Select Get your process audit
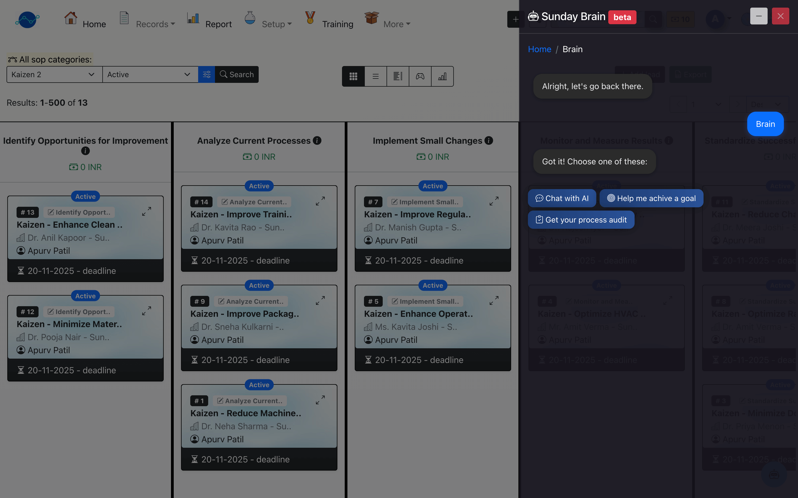 [581, 220]
